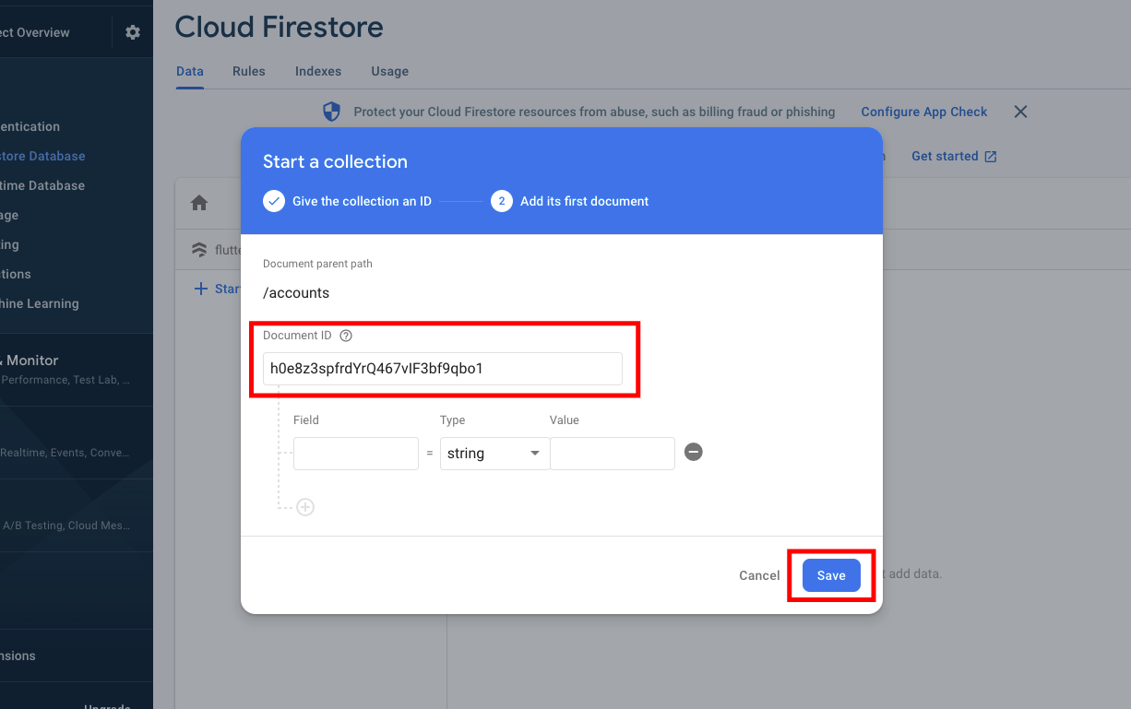
Task: Click the Document ID help question icon
Action: coord(346,336)
